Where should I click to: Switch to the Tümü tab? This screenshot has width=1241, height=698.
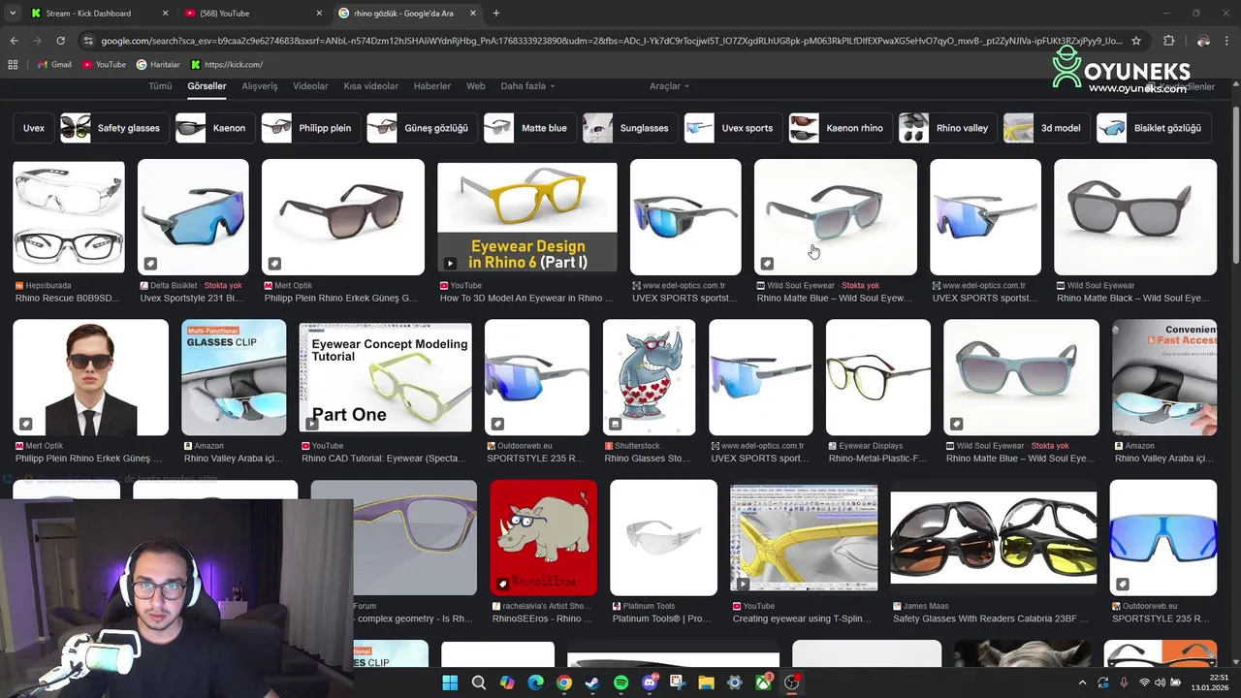[x=160, y=86]
